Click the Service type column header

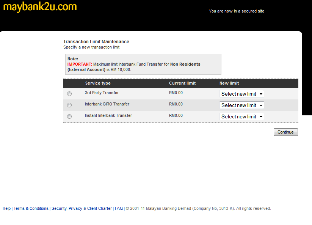pos(98,83)
